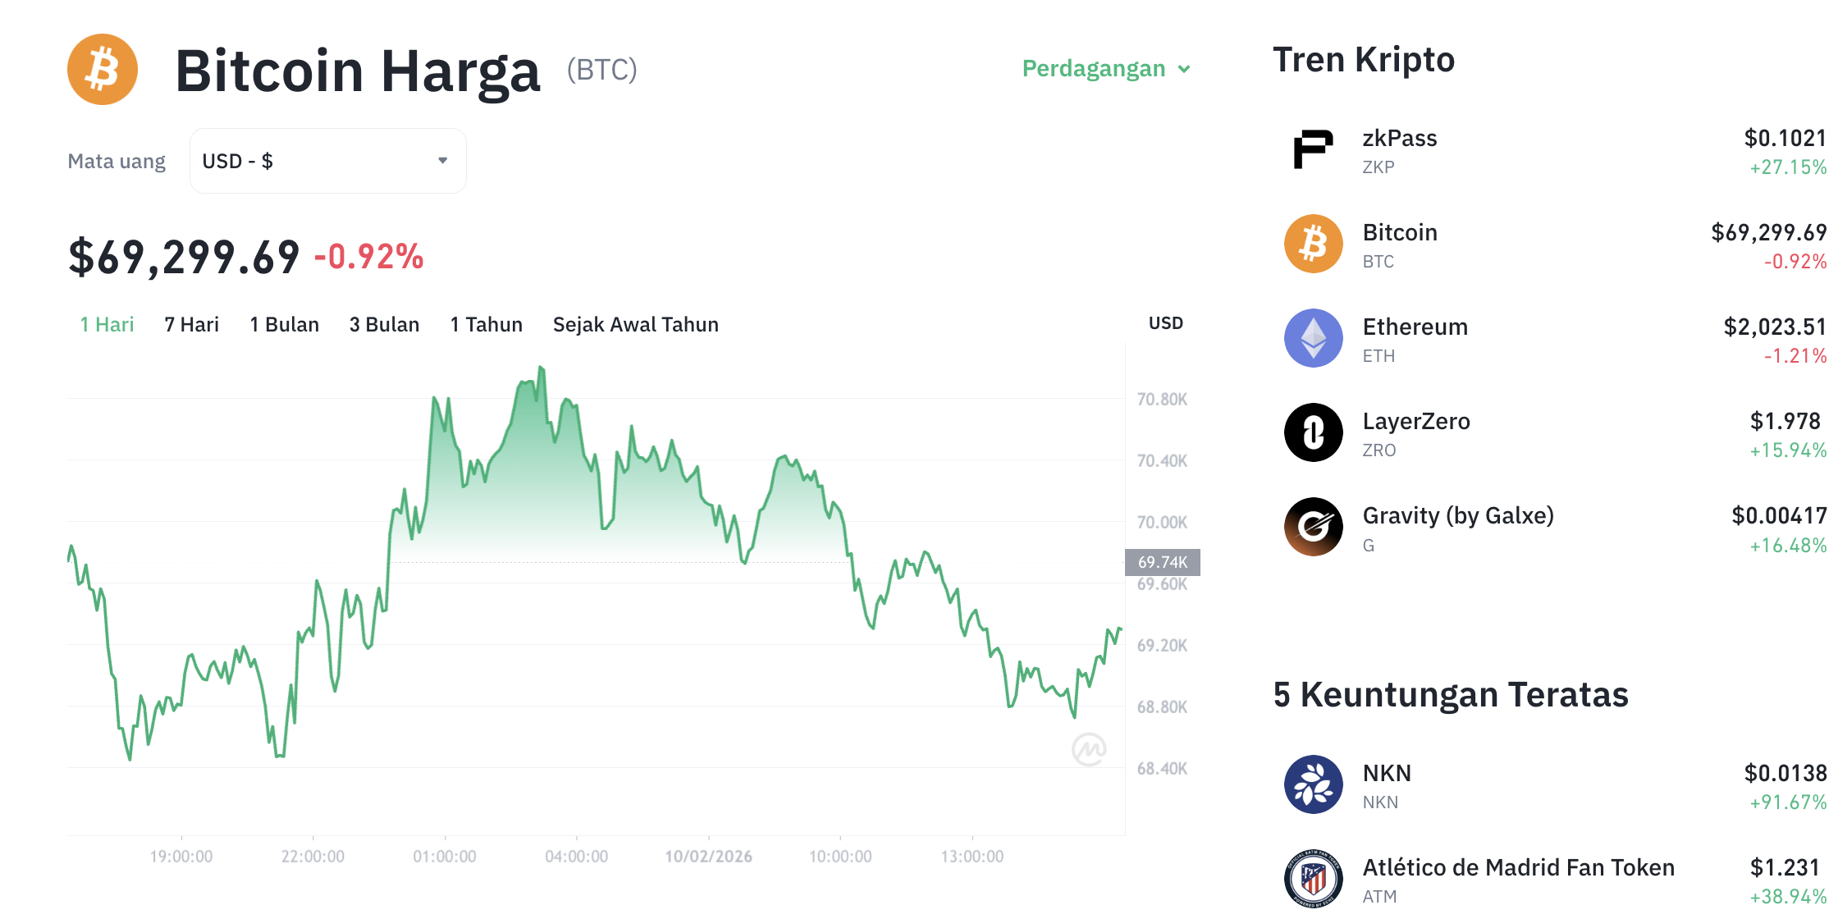Open the USD - $ currency dropdown
1838x919 pixels.
[x=327, y=161]
